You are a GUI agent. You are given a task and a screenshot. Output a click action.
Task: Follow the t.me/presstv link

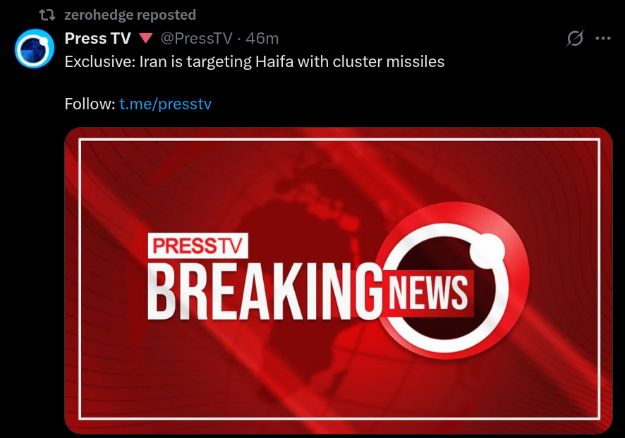coord(165,104)
